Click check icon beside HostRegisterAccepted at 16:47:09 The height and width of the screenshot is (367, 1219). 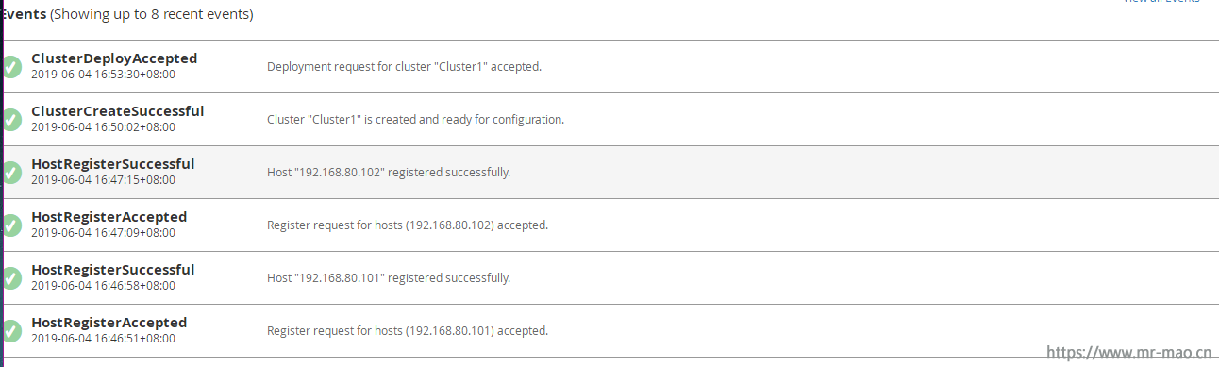(11, 225)
